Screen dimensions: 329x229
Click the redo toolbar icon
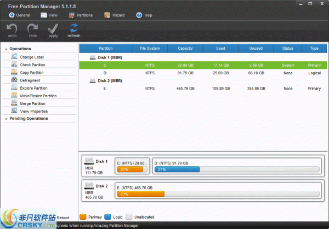(x=32, y=29)
